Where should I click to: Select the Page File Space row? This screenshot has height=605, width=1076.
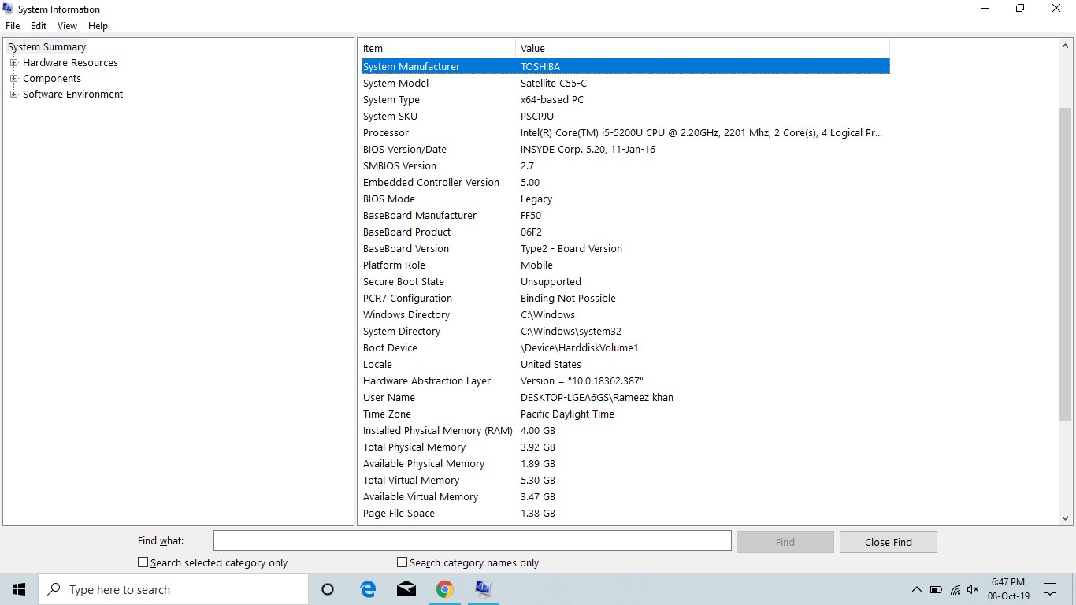pos(625,514)
